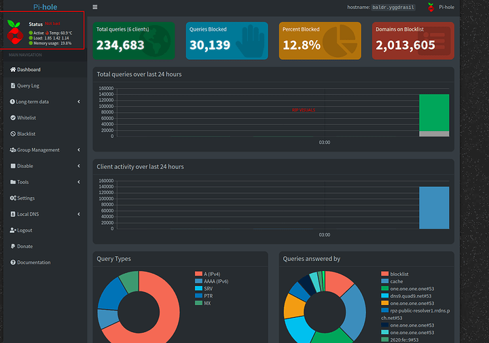Screen dimensions: 489x343
Task: Expand the Disable submenu
Action: pos(24,166)
